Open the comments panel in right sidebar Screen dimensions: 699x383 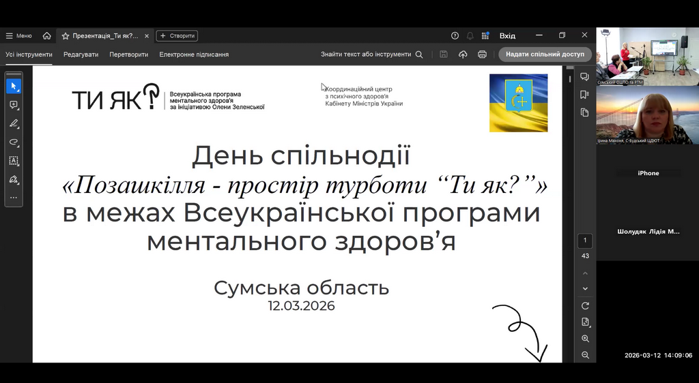(x=585, y=77)
